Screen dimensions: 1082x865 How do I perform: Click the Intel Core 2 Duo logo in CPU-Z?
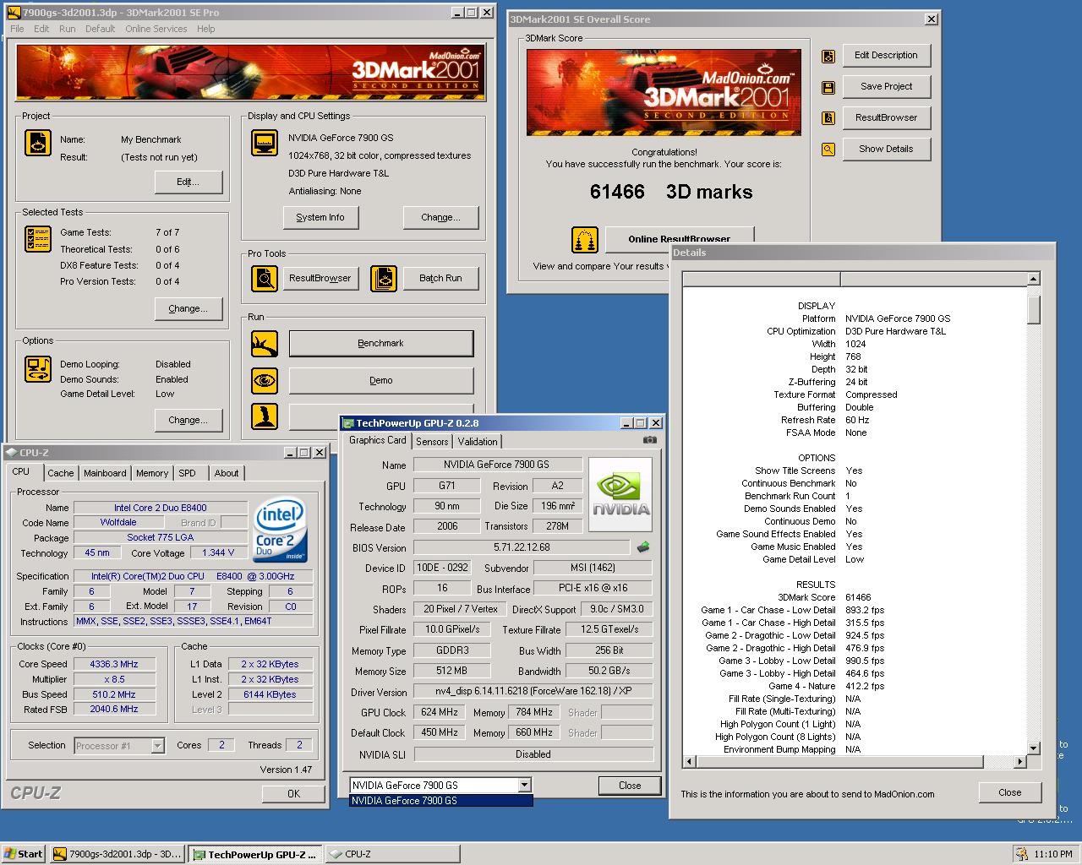point(280,530)
